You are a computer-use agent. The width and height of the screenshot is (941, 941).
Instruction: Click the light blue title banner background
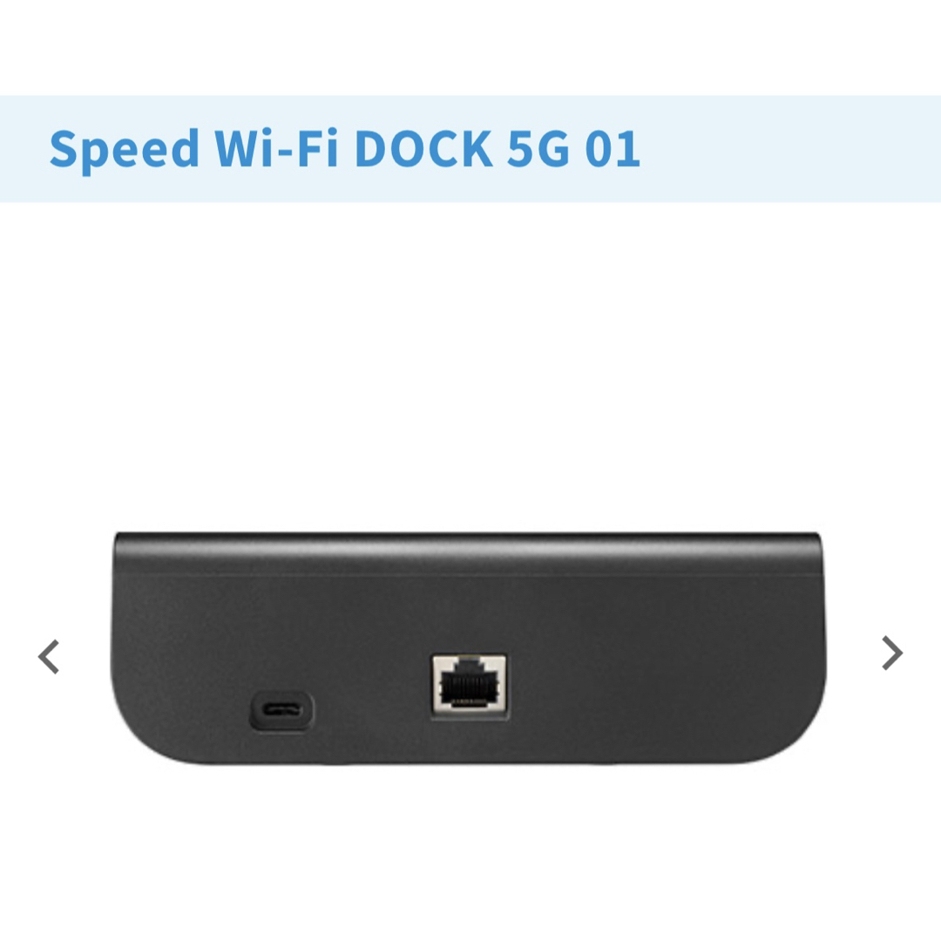(x=780, y=149)
